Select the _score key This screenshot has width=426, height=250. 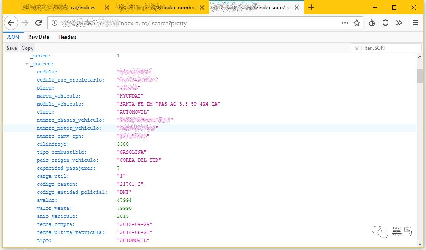40,56
